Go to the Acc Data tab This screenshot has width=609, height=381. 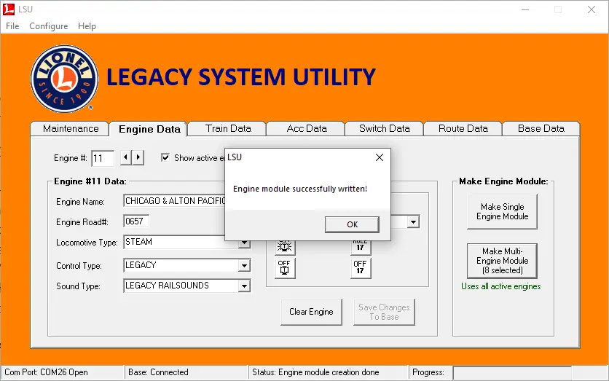click(307, 128)
